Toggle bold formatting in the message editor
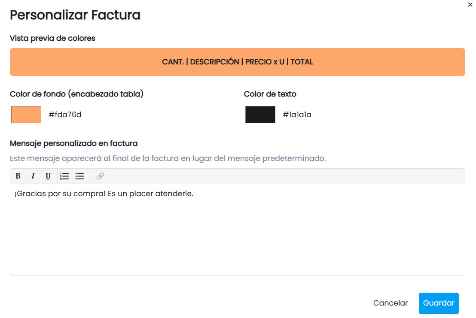The image size is (476, 318). point(18,176)
